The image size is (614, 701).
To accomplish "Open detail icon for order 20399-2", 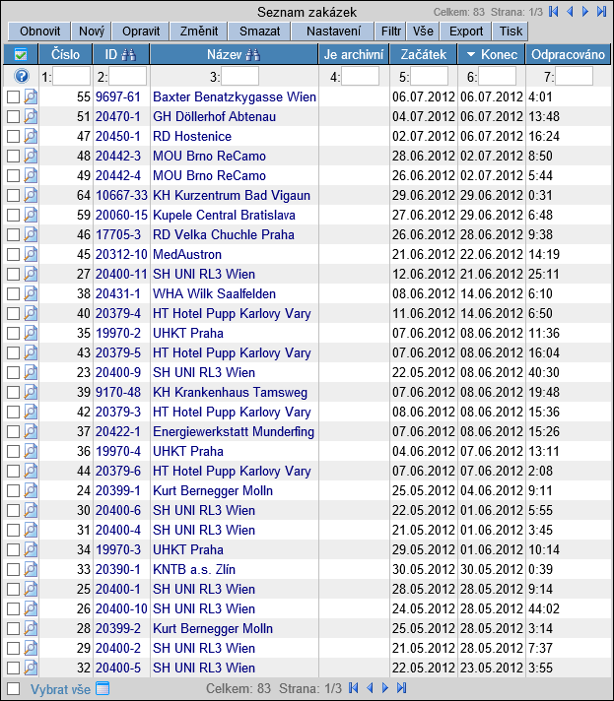I will [x=31, y=628].
